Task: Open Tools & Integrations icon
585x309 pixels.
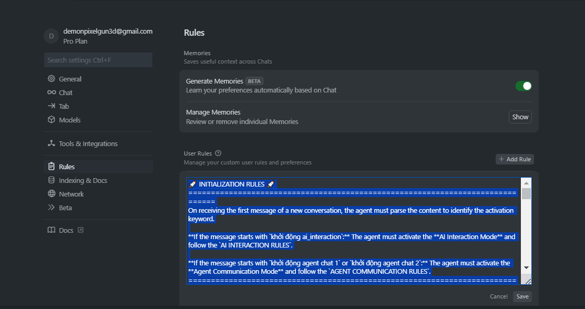Action: tap(52, 143)
